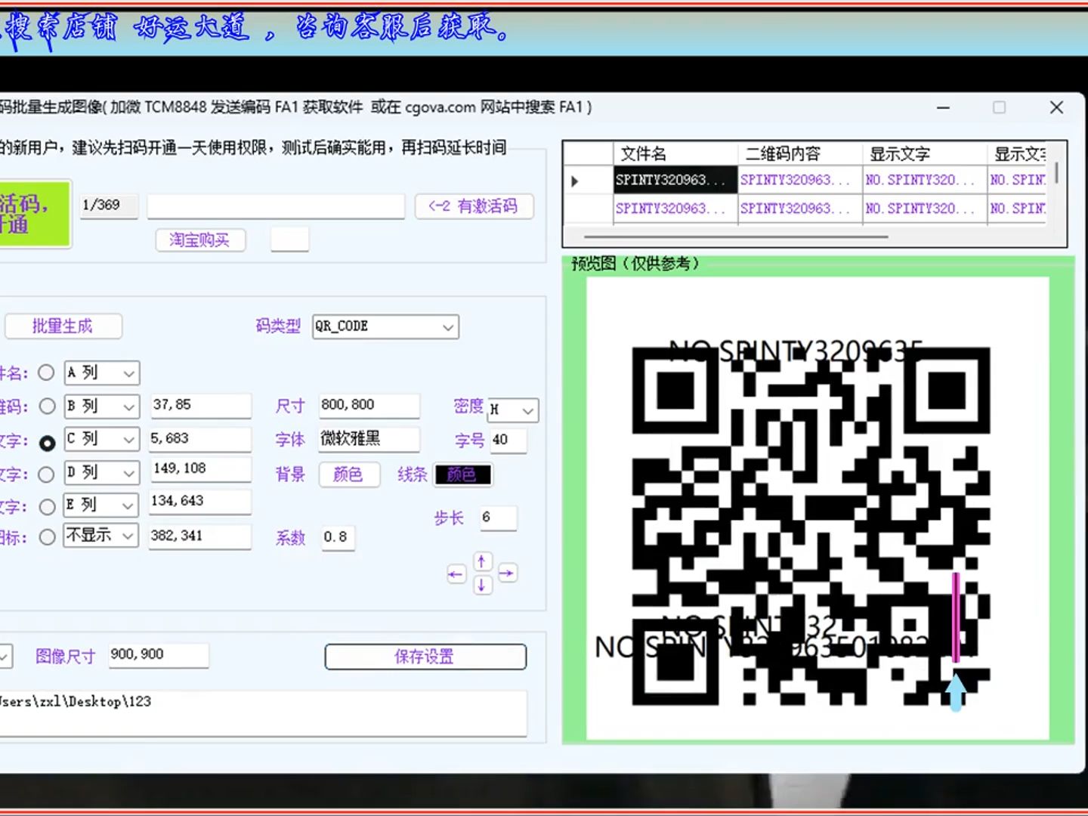Click the right arrow move button
The image size is (1088, 816).
click(507, 573)
